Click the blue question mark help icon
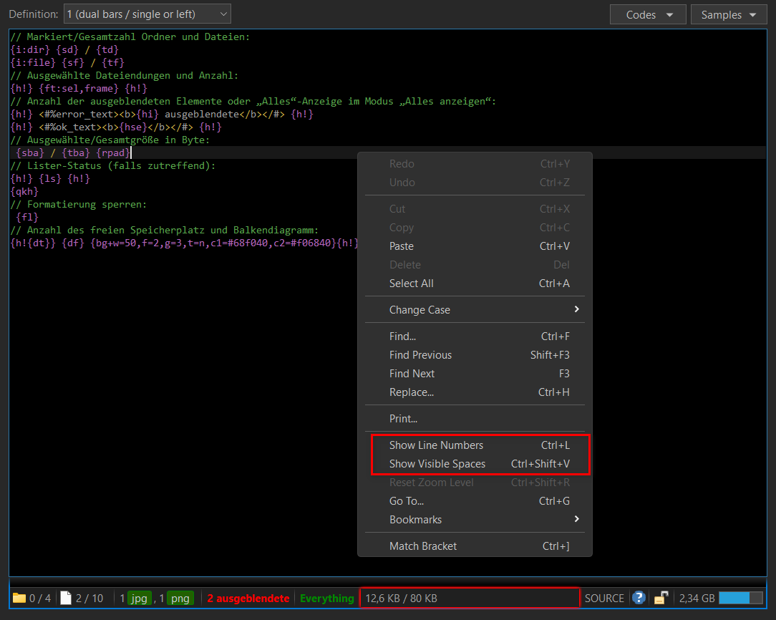Screen dimensions: 776x620 pos(639,598)
